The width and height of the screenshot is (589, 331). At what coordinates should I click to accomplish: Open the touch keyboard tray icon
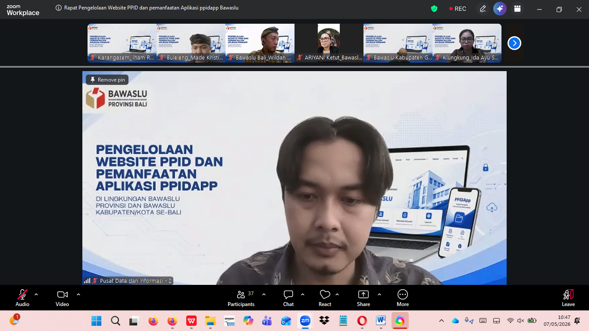click(x=483, y=321)
